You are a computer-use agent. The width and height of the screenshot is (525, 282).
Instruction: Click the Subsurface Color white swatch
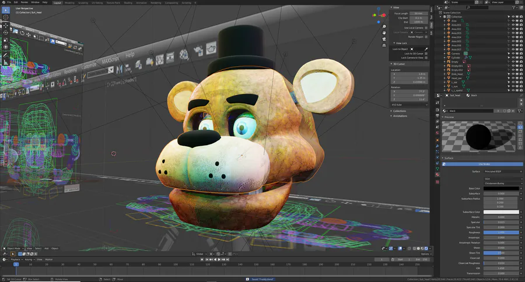(501, 212)
